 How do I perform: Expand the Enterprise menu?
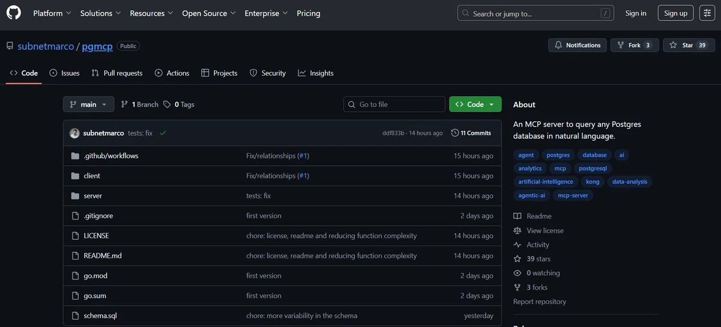pos(266,13)
